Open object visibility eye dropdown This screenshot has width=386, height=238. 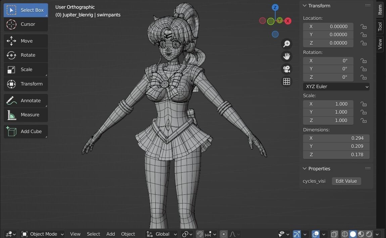point(284,234)
